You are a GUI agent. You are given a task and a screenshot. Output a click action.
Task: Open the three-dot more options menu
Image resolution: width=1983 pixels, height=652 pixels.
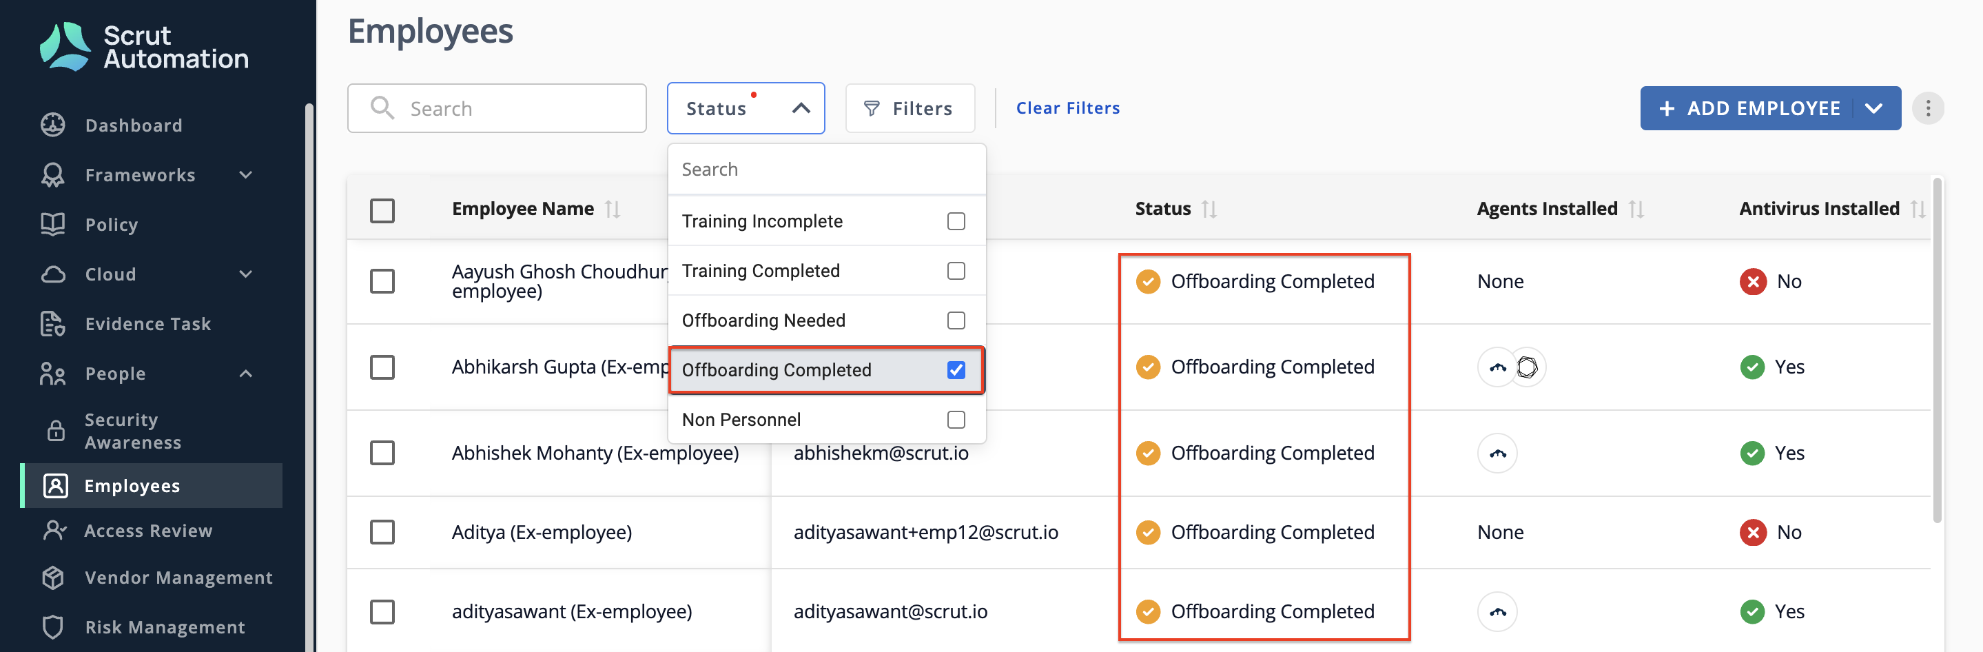1928,108
